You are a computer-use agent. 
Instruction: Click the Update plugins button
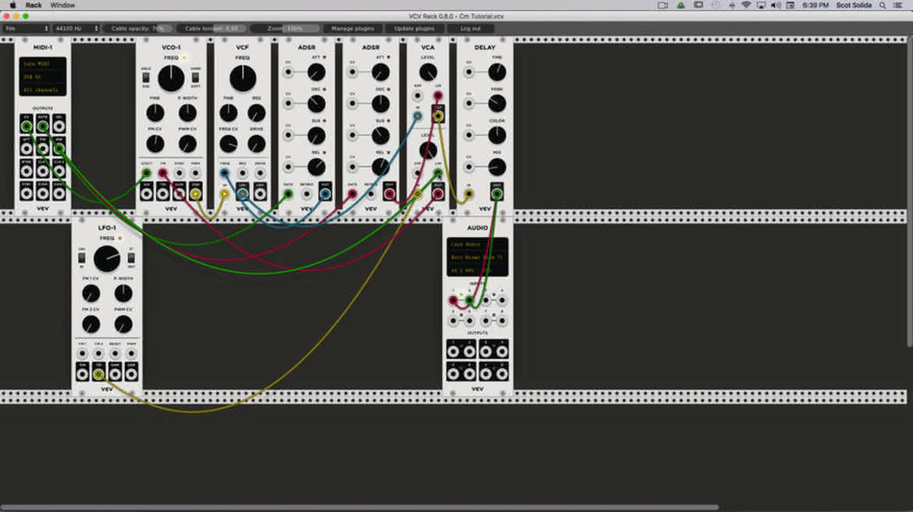(414, 28)
